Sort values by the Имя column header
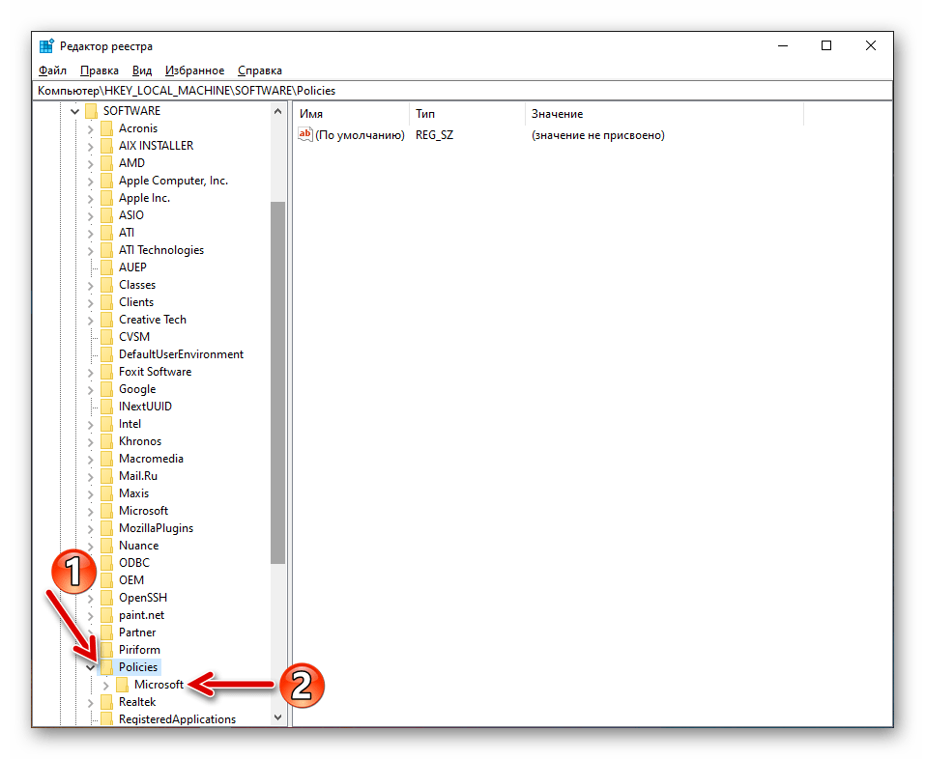Viewport: 925px width, 759px height. pyautogui.click(x=352, y=114)
